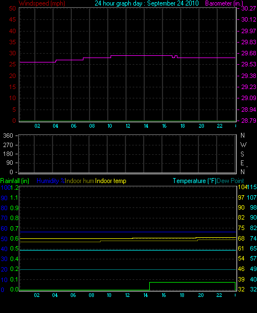Click the Barometer (in.) axis label
Viewport: 257px width, 313px height.
[x=224, y=3]
